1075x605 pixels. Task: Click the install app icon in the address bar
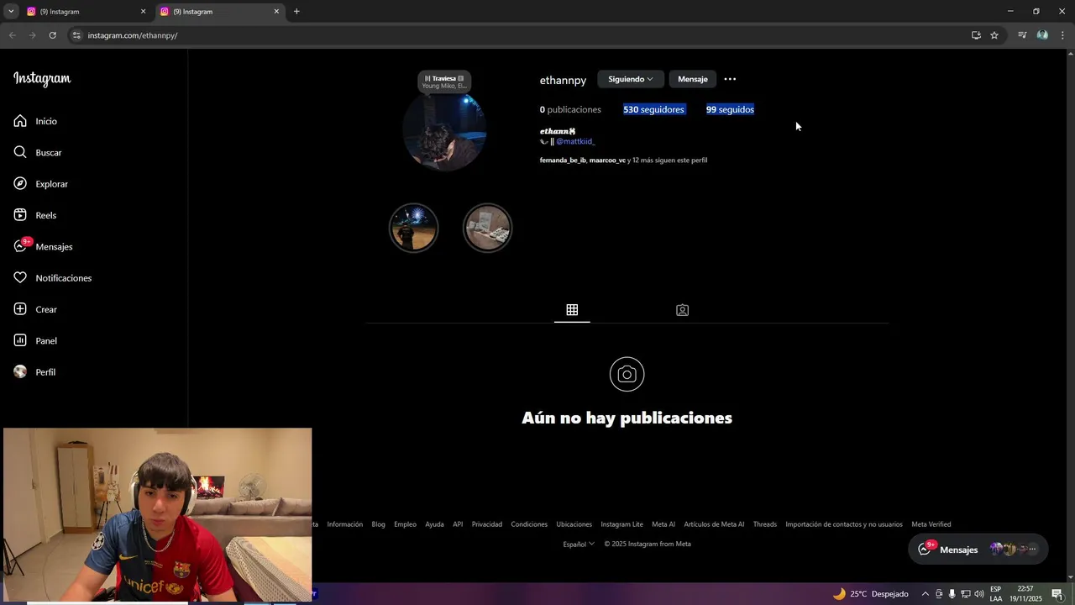coord(976,35)
